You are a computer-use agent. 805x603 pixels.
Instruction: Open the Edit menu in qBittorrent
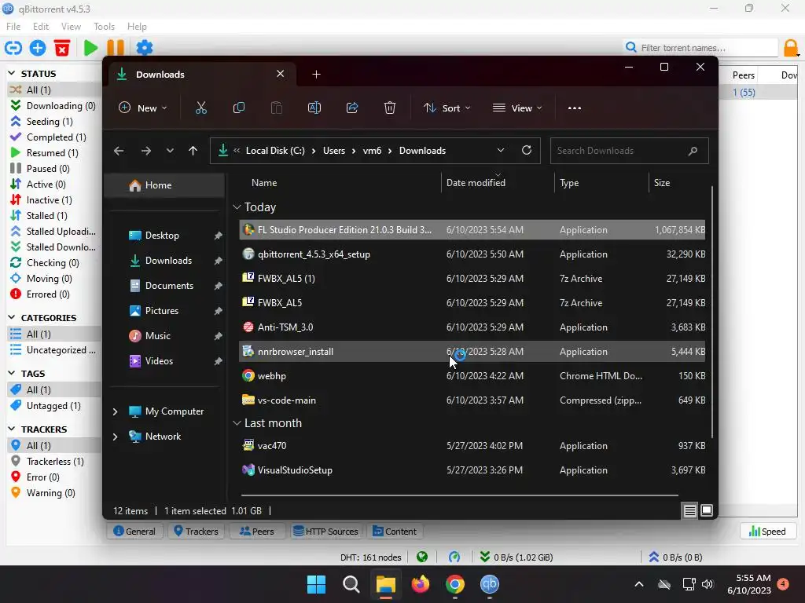41,27
